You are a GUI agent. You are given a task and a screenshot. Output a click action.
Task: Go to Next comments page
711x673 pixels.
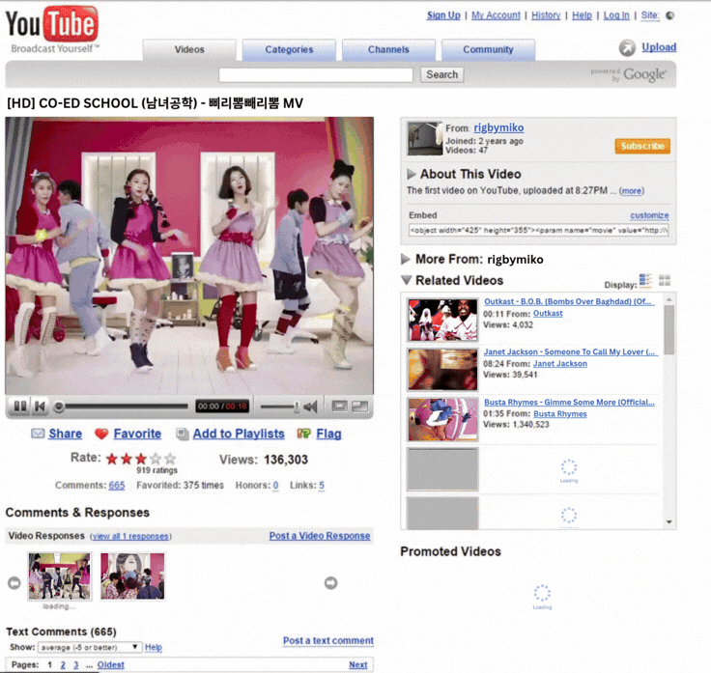point(357,665)
